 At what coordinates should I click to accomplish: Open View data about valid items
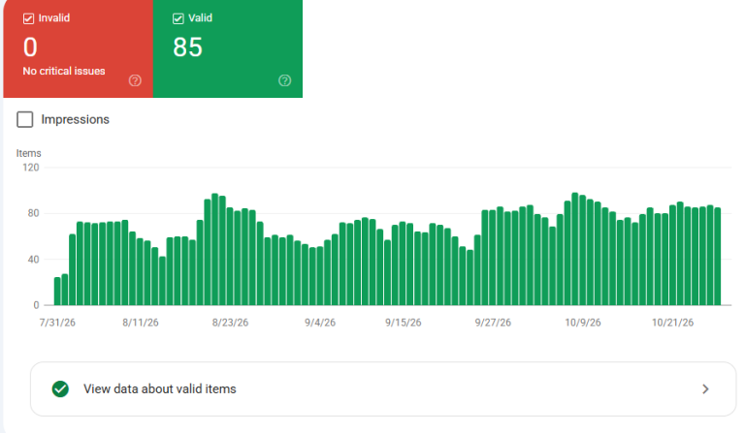(x=383, y=389)
